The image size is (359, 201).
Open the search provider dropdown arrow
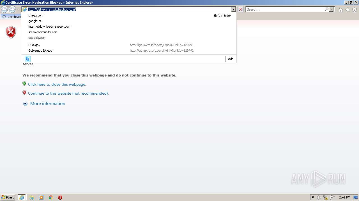(x=331, y=9)
